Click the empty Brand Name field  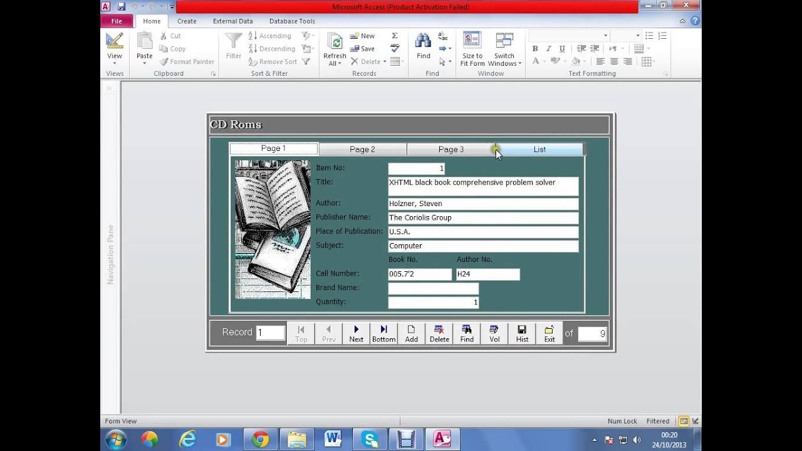pyautogui.click(x=433, y=288)
